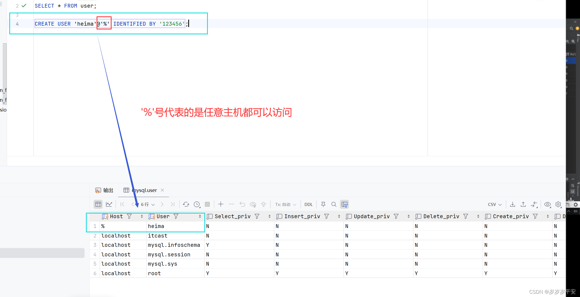This screenshot has height=297, width=580.
Task: Delete selected row with minus icon
Action: [x=231, y=204]
